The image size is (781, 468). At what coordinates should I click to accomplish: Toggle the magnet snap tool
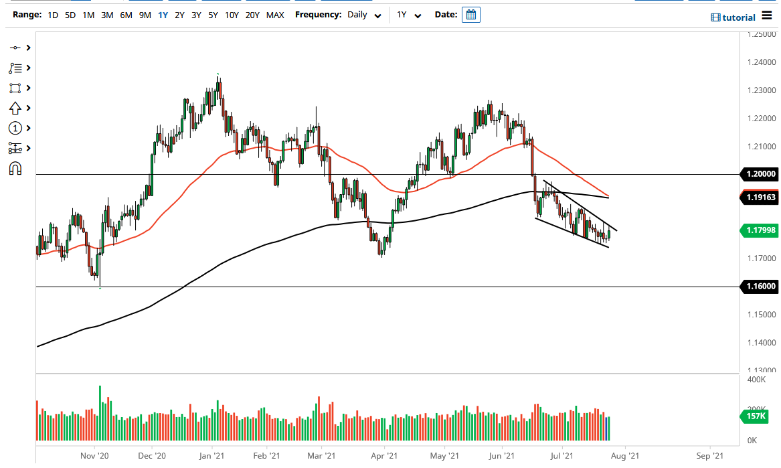pyautogui.click(x=15, y=168)
